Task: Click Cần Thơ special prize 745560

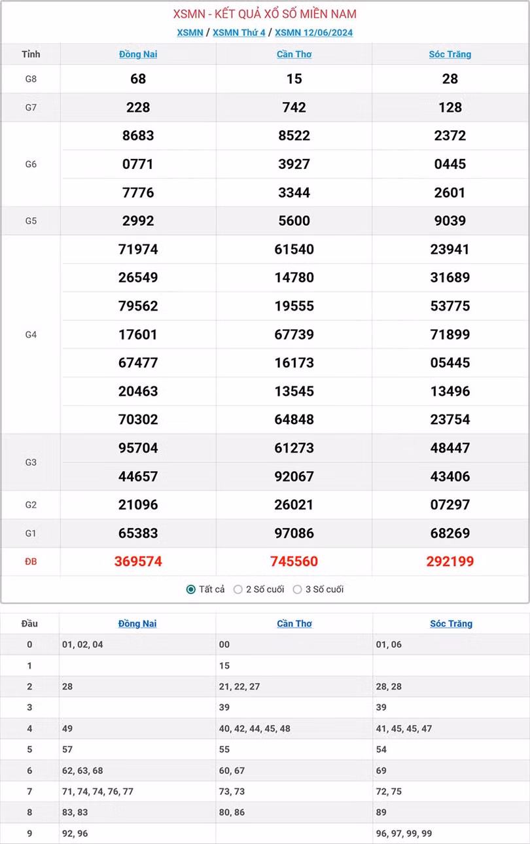Action: (x=294, y=561)
